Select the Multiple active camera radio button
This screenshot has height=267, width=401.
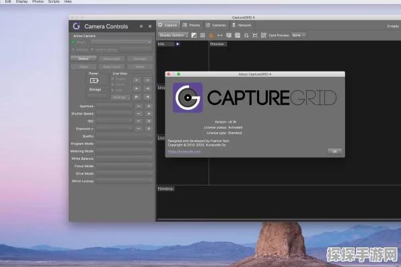coord(73,49)
